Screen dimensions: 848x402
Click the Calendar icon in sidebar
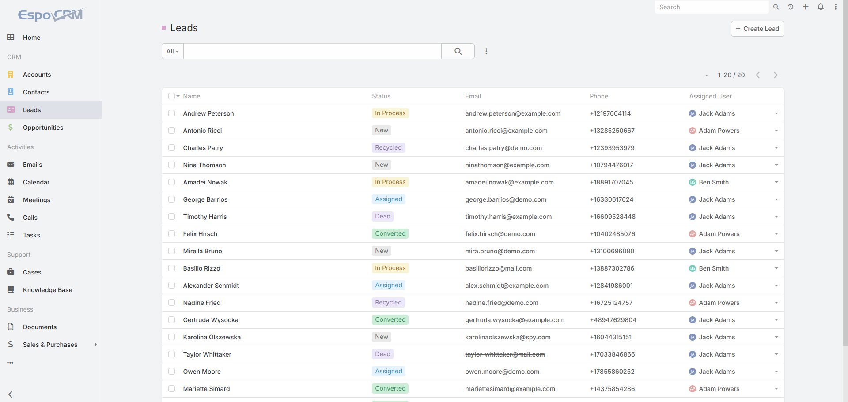(x=11, y=182)
